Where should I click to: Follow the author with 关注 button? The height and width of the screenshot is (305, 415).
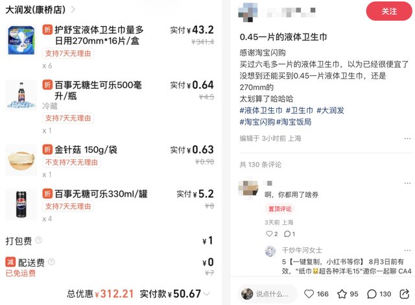389,11
